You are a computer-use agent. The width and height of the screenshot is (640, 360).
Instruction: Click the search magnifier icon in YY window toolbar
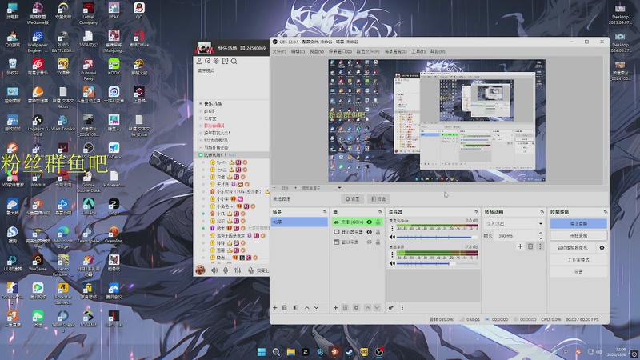click(x=234, y=62)
